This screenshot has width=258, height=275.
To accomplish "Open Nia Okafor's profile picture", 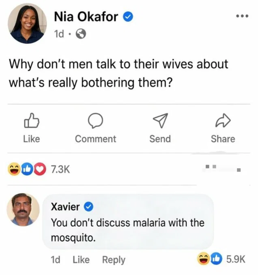I will (27, 23).
